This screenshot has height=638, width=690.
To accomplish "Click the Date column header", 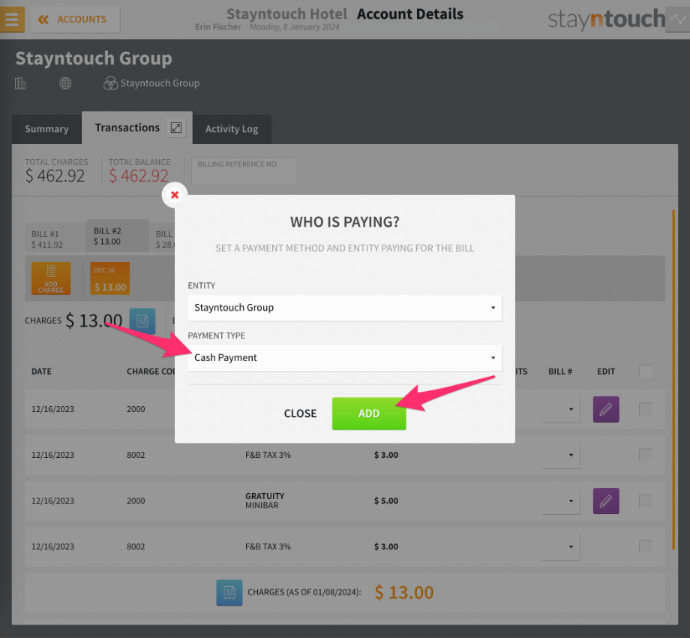I will tap(41, 372).
